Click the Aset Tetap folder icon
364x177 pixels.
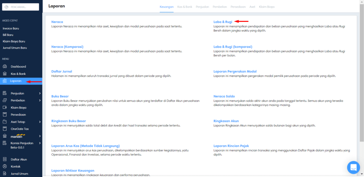point(5,122)
